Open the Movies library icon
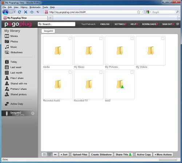This screenshot has height=163, width=182. (x=7, y=36)
